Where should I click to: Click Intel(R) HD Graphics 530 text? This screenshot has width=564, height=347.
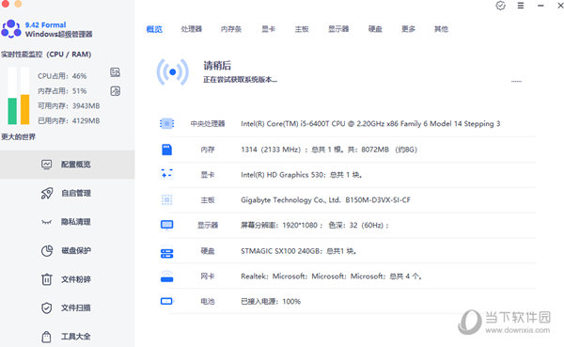click(302, 175)
